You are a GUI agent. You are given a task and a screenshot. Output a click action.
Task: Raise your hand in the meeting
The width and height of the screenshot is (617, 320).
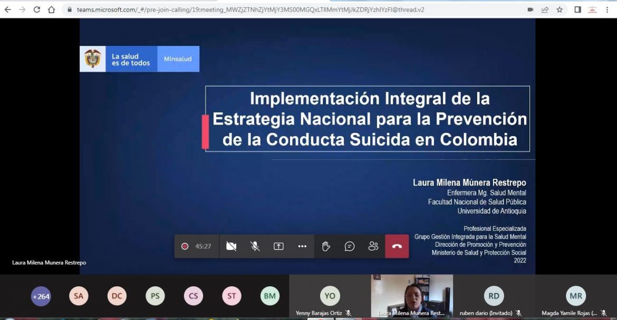(x=326, y=246)
